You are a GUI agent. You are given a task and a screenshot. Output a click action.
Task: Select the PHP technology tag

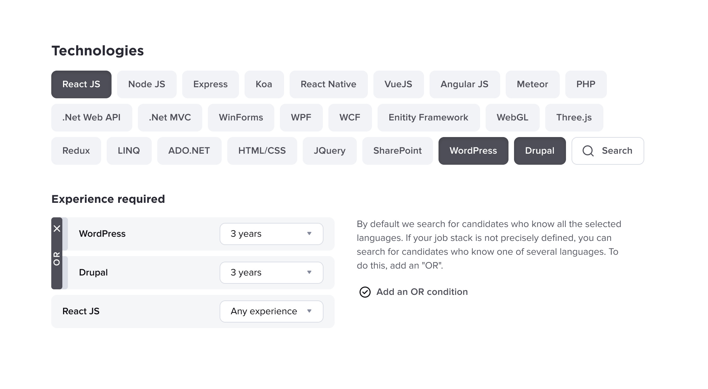click(x=586, y=84)
